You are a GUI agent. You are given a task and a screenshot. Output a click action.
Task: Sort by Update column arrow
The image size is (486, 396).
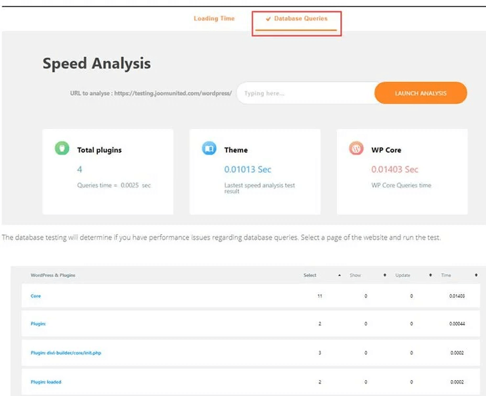coord(431,275)
